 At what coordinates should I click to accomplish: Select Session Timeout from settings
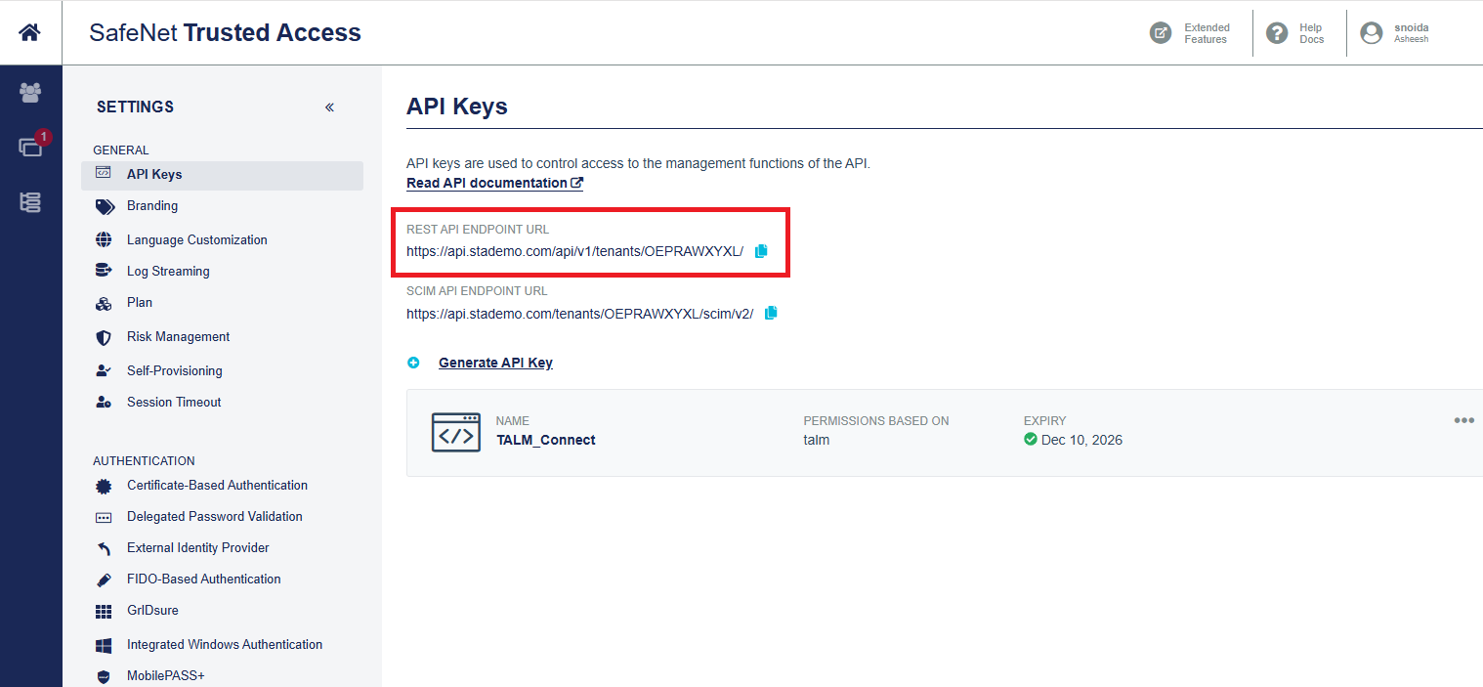(x=174, y=402)
